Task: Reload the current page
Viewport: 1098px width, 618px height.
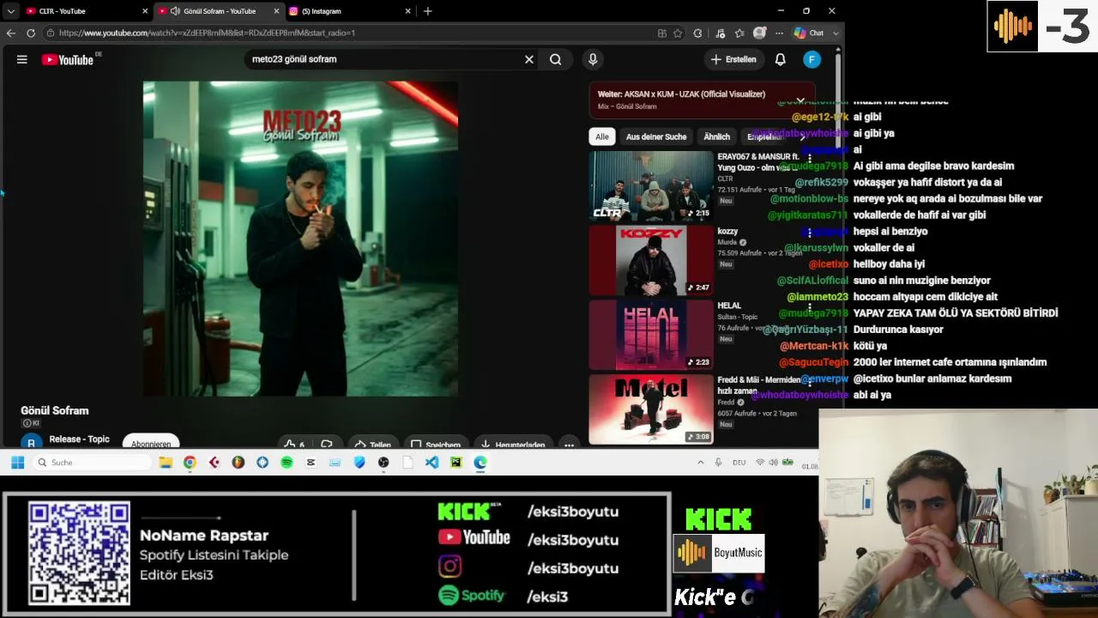Action: [x=31, y=33]
